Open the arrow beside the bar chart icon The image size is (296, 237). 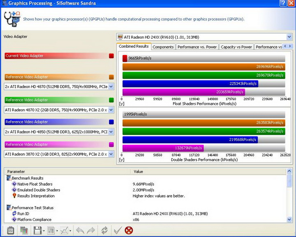coord(57,231)
